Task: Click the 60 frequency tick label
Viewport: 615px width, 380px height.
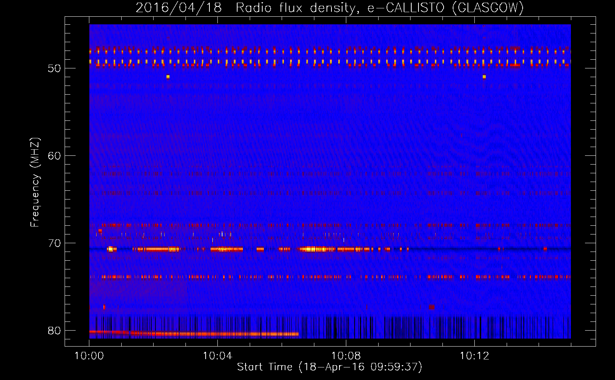Action: (54, 156)
